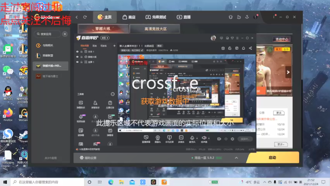Click the WeGame search apps field
The height and width of the screenshot is (186, 330).
tap(47, 34)
